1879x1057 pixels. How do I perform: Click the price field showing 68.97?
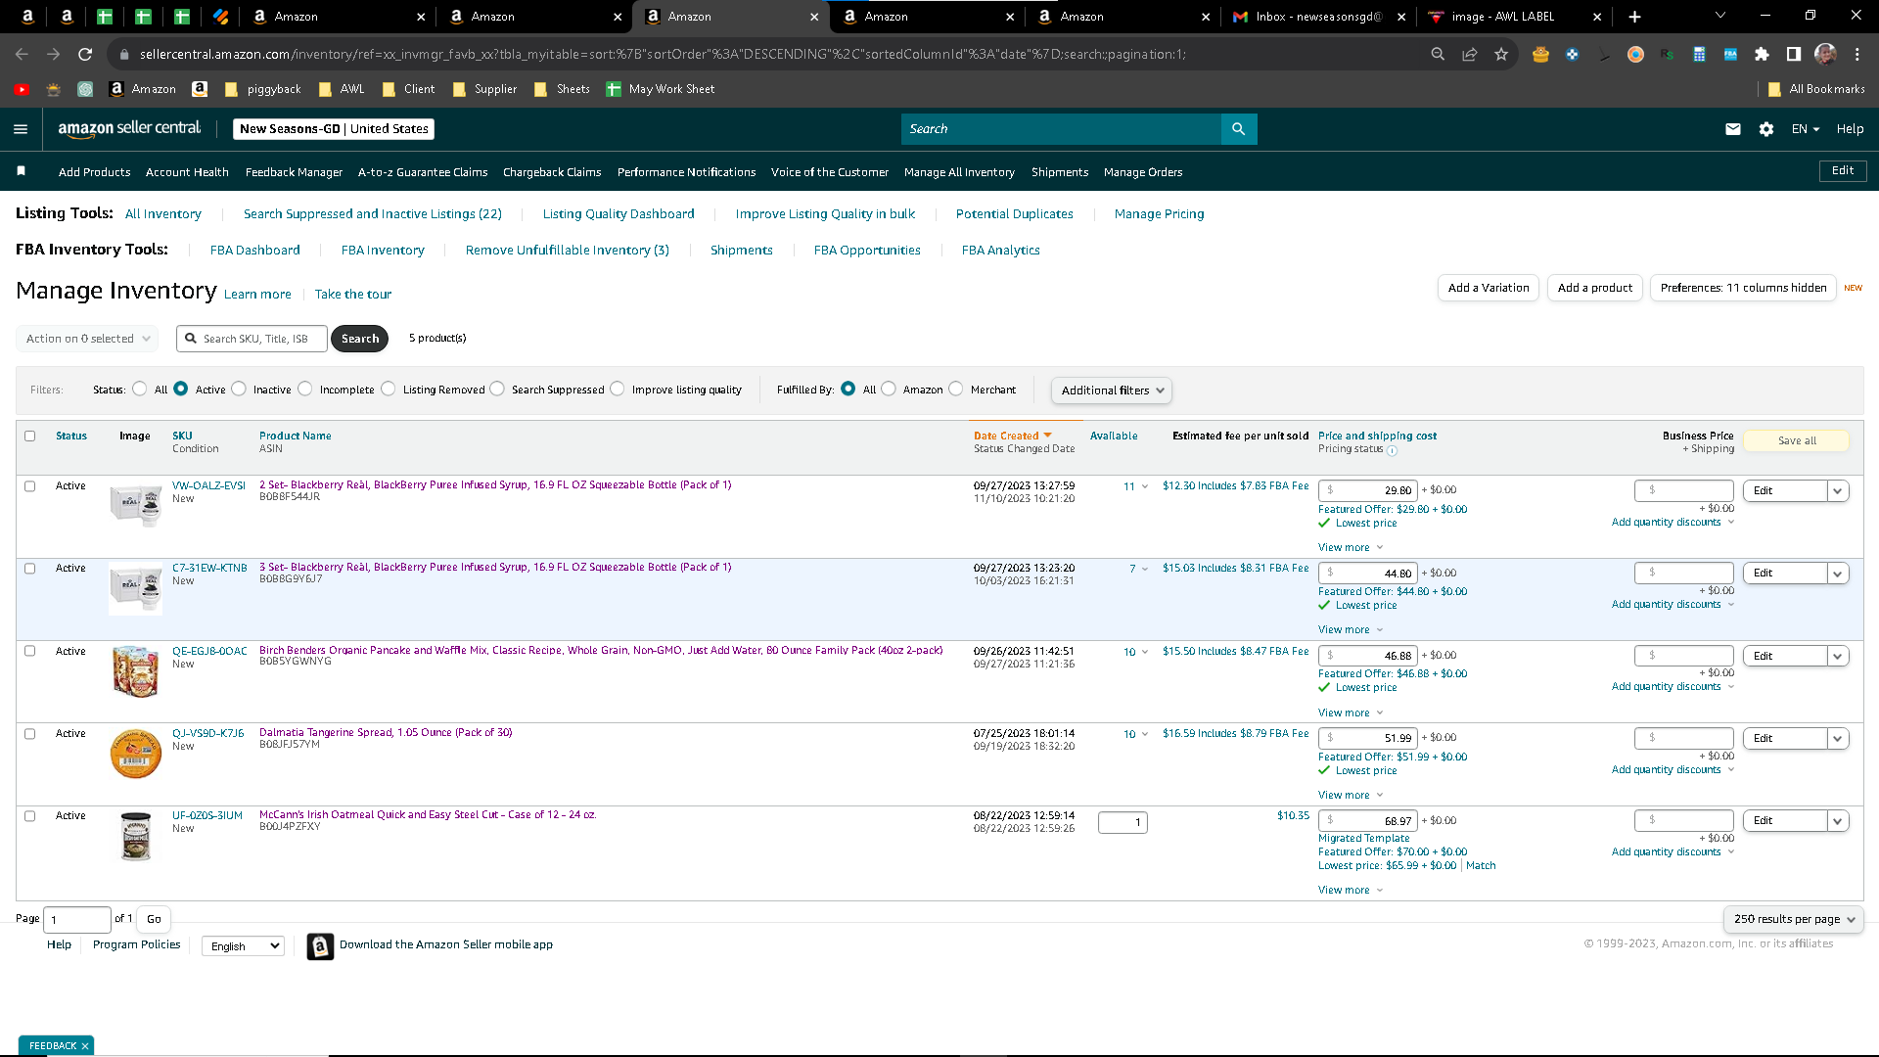(1368, 821)
